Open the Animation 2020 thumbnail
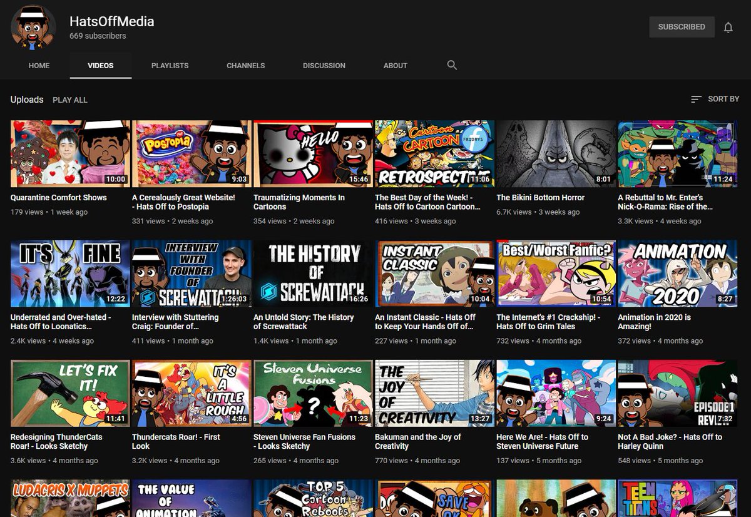Screen dimensions: 751x517 (x=678, y=274)
